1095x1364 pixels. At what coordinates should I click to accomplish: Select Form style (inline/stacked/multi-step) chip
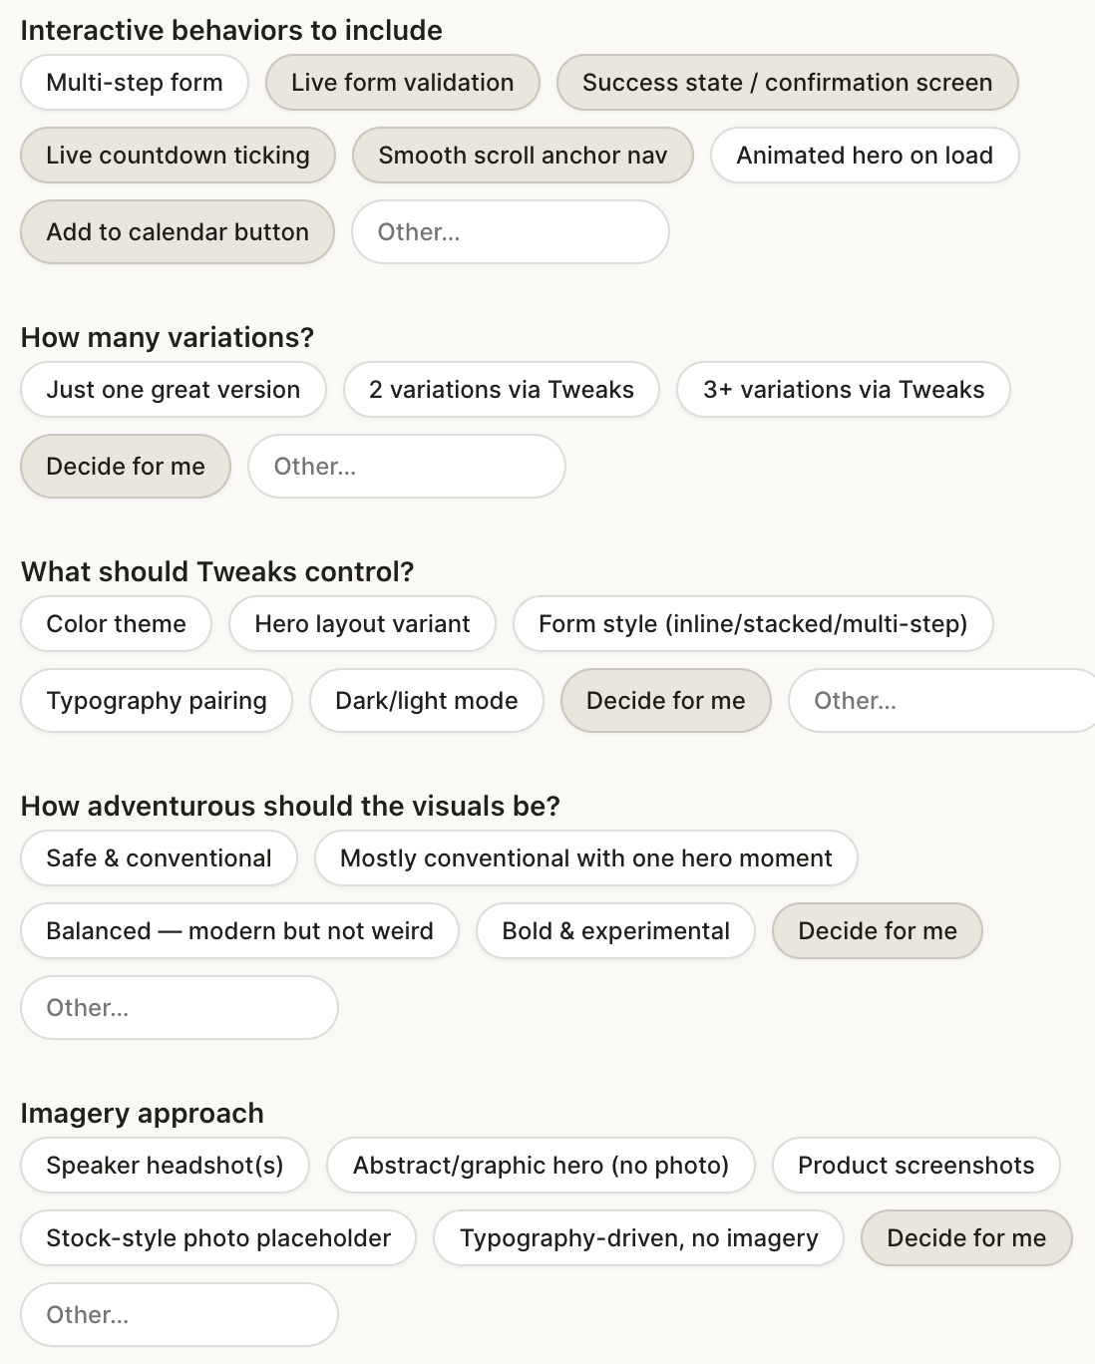pos(753,624)
